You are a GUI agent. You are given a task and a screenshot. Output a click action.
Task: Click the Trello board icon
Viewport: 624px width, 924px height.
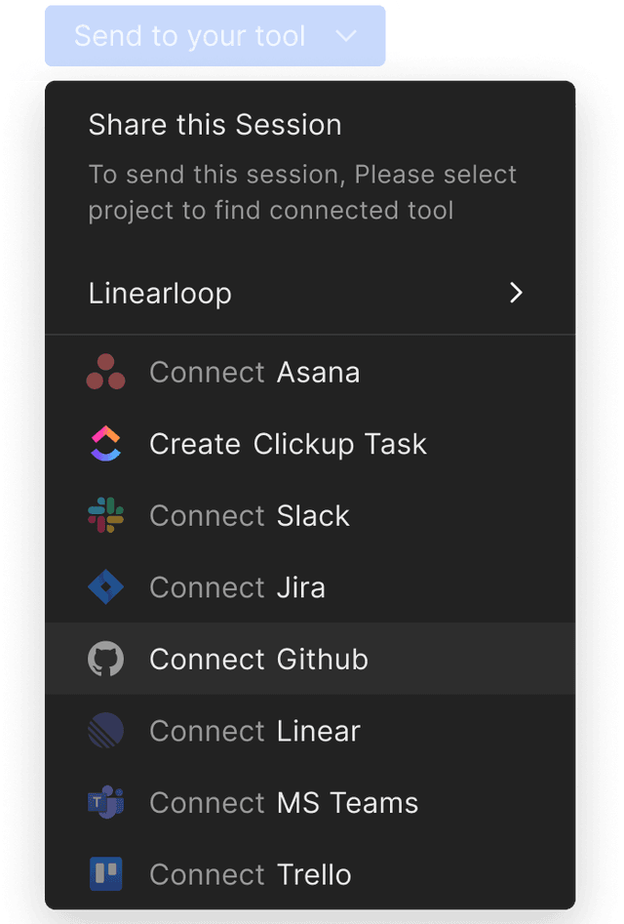[105, 874]
